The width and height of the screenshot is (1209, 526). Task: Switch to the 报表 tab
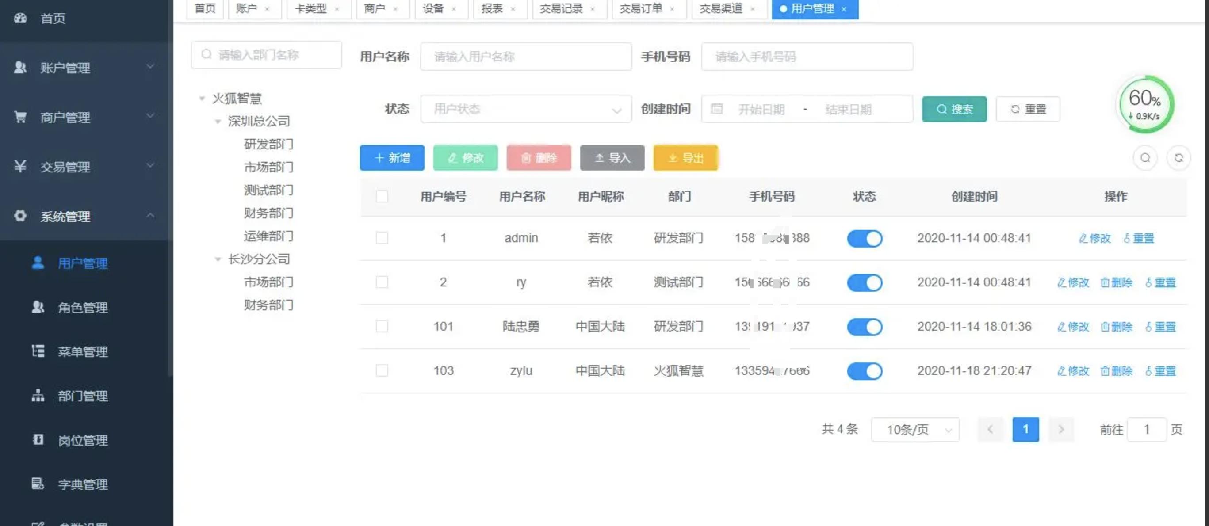coord(494,8)
